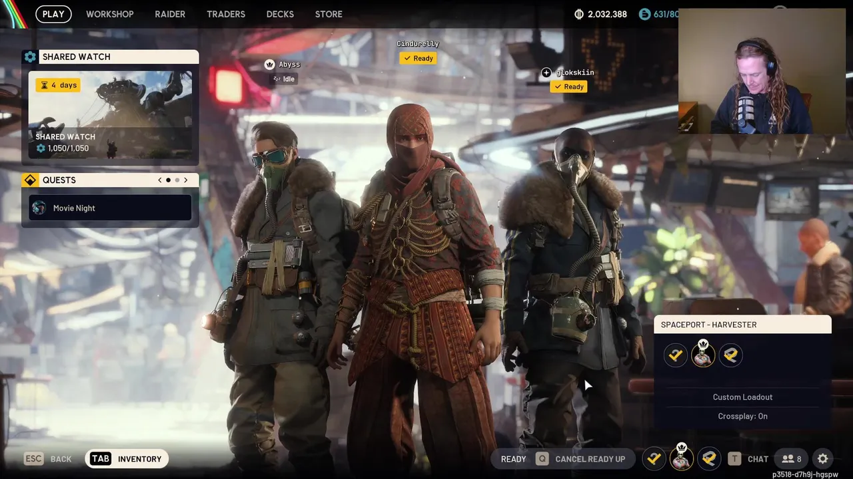Click the Q key Cancel Ready Up button
Viewport: 853px width, 479px height.
[580, 459]
